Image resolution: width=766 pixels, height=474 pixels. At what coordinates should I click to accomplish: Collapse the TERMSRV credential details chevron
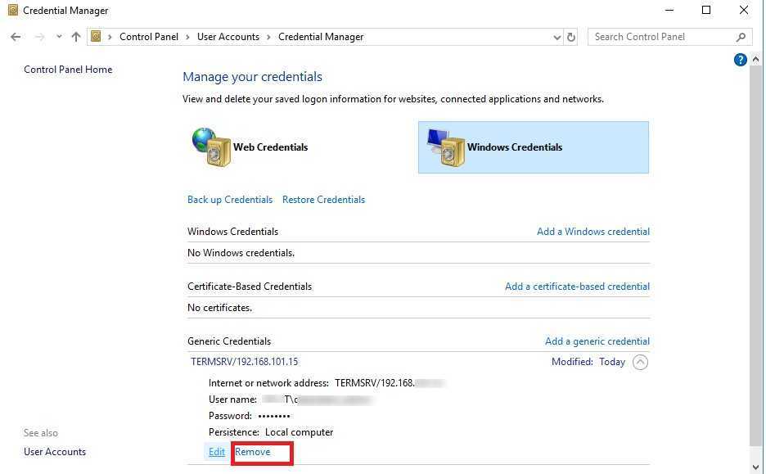[640, 362]
